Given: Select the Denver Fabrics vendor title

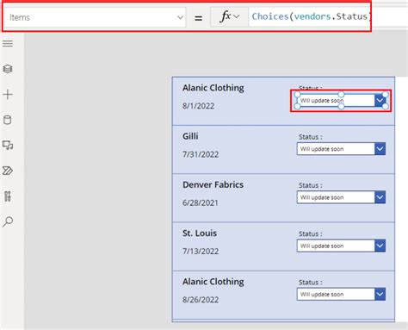Looking at the screenshot, I should pyautogui.click(x=213, y=184).
